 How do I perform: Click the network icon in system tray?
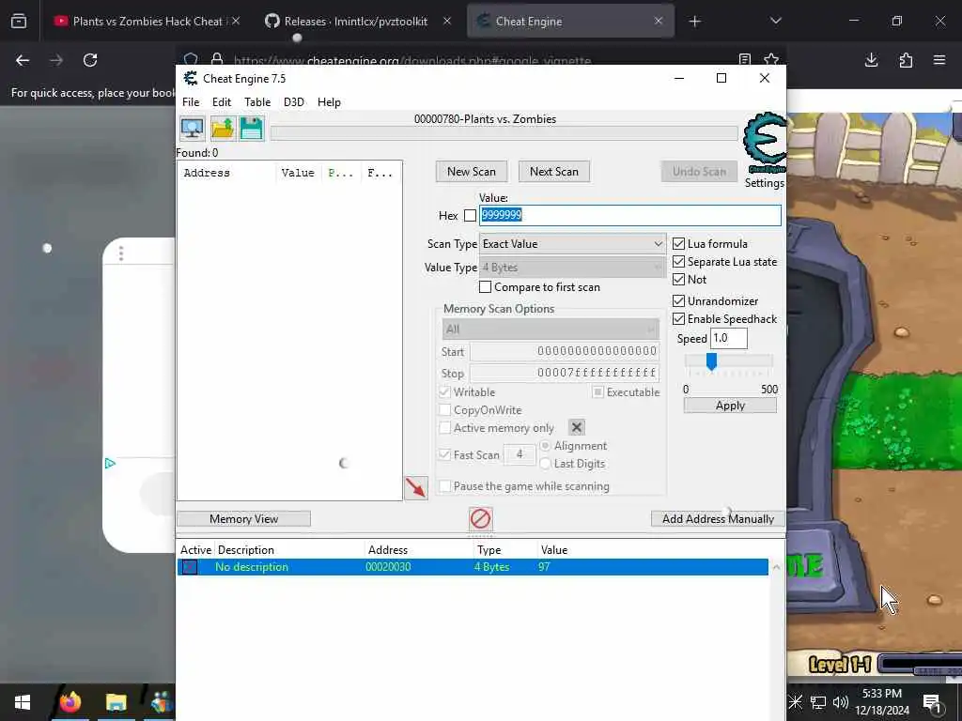coord(818,702)
